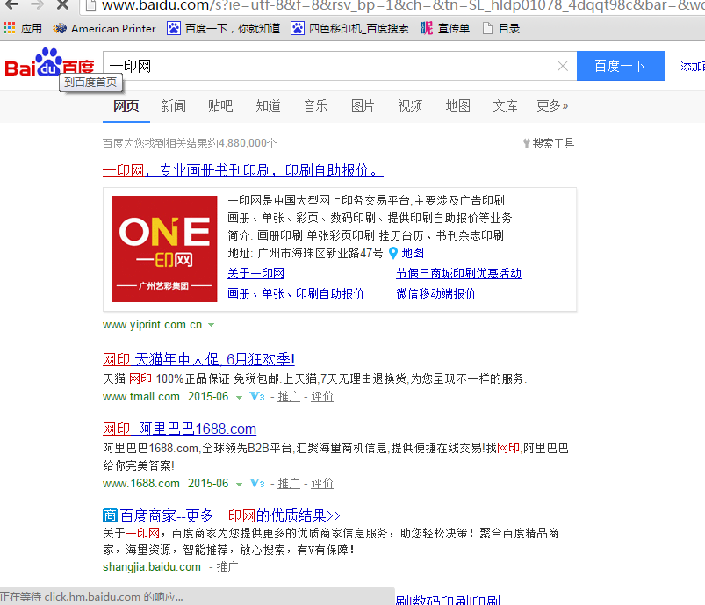This screenshot has width=705, height=605.
Task: Switch to the 知道 tab
Action: (268, 105)
